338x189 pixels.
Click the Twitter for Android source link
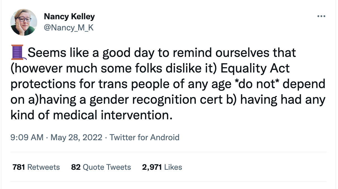[144, 137]
